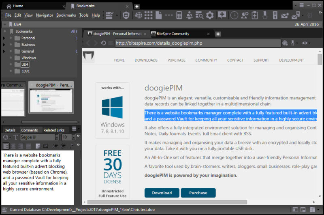Click the bulleted list icon in the comments toolbar
The image size is (324, 215).
tap(55, 146)
